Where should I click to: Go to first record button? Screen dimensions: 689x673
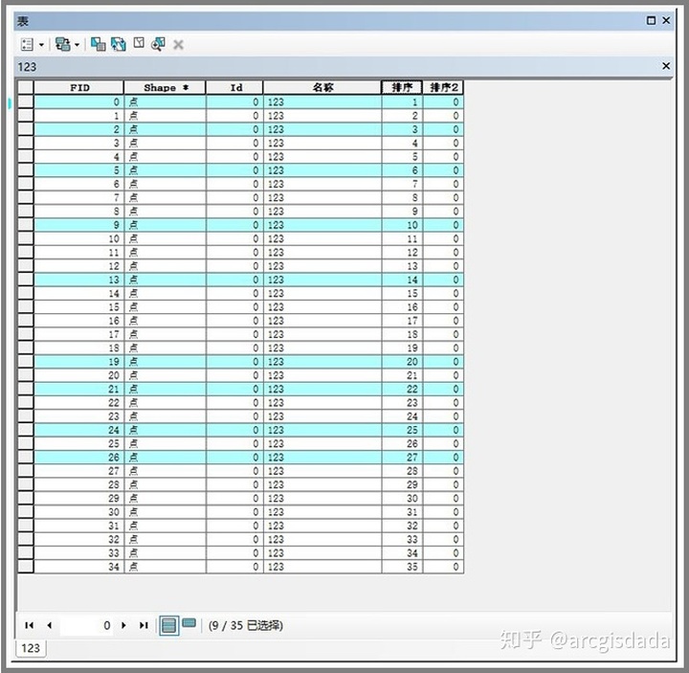[30, 625]
